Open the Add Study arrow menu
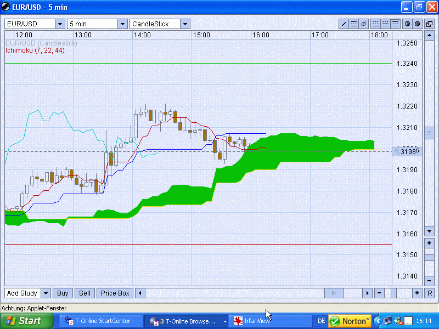 46,293
